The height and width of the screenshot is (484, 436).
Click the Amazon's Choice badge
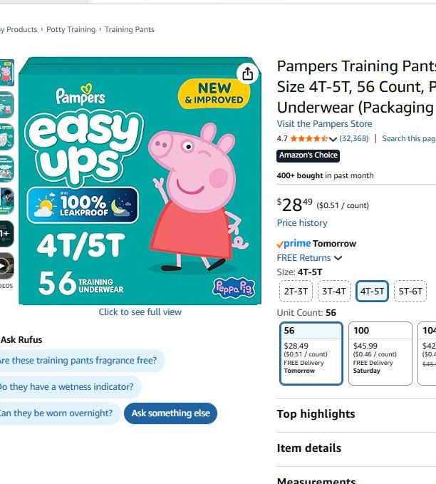308,155
